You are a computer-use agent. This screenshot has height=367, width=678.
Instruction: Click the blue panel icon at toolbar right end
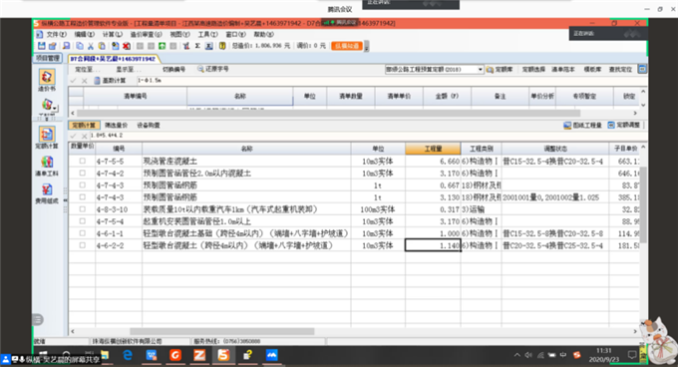642,69
